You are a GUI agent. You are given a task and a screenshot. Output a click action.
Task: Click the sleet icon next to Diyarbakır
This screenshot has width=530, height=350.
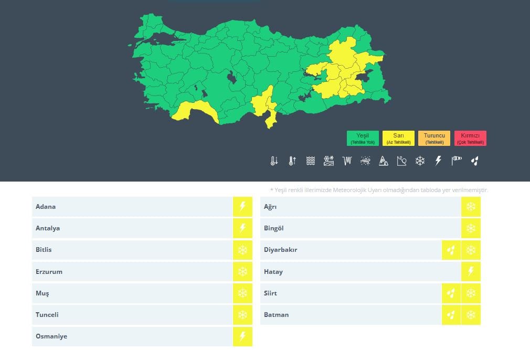452,250
